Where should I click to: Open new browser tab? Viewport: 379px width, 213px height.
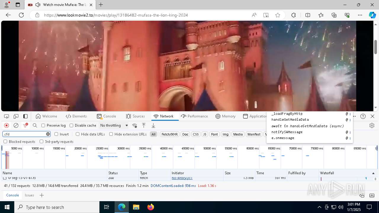pos(101,5)
